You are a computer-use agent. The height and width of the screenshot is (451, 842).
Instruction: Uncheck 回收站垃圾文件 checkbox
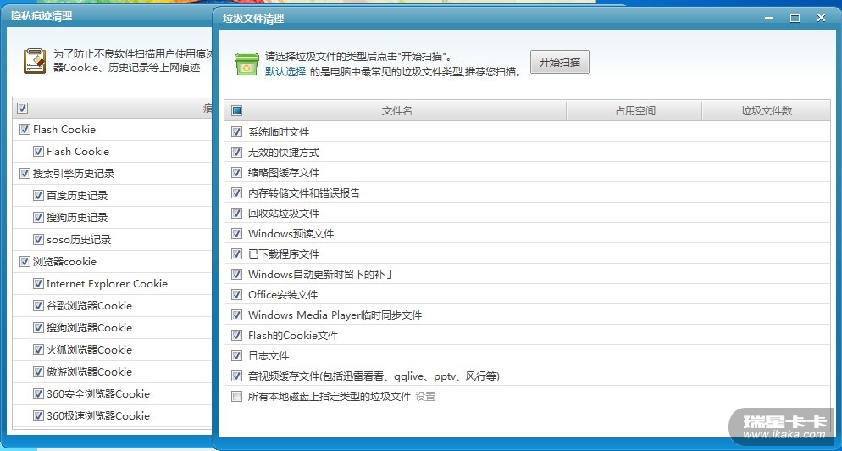237,213
